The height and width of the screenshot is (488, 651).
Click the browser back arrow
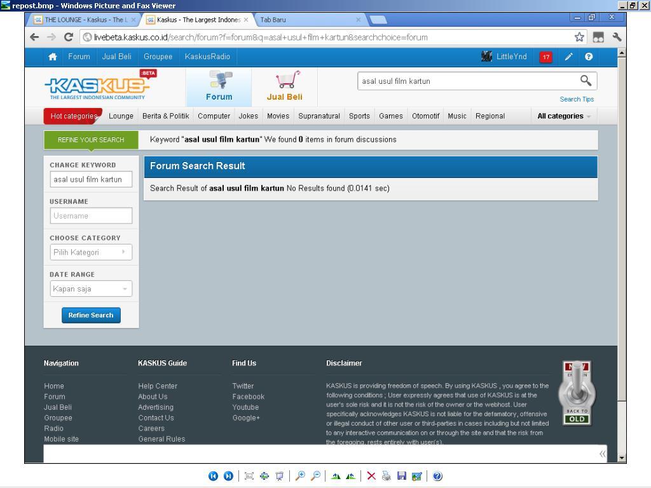[x=34, y=37]
